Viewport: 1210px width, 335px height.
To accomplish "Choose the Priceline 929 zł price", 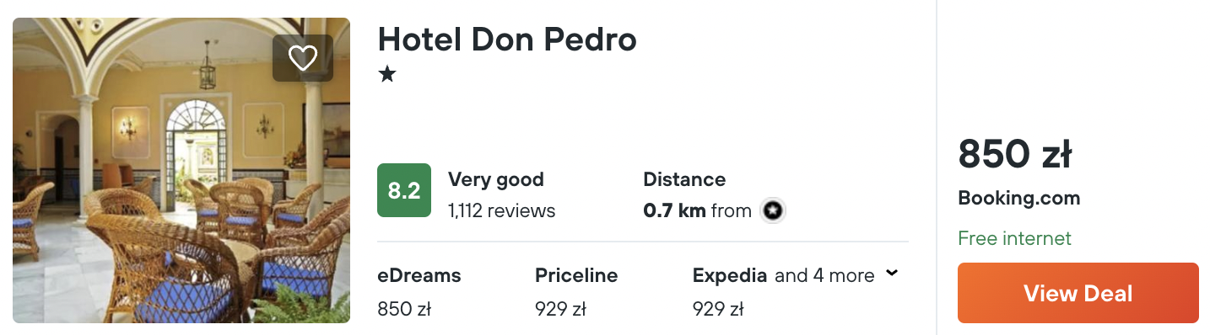I will click(x=560, y=309).
